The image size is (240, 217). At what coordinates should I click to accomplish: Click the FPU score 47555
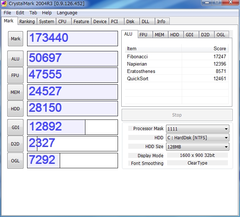click(x=73, y=75)
